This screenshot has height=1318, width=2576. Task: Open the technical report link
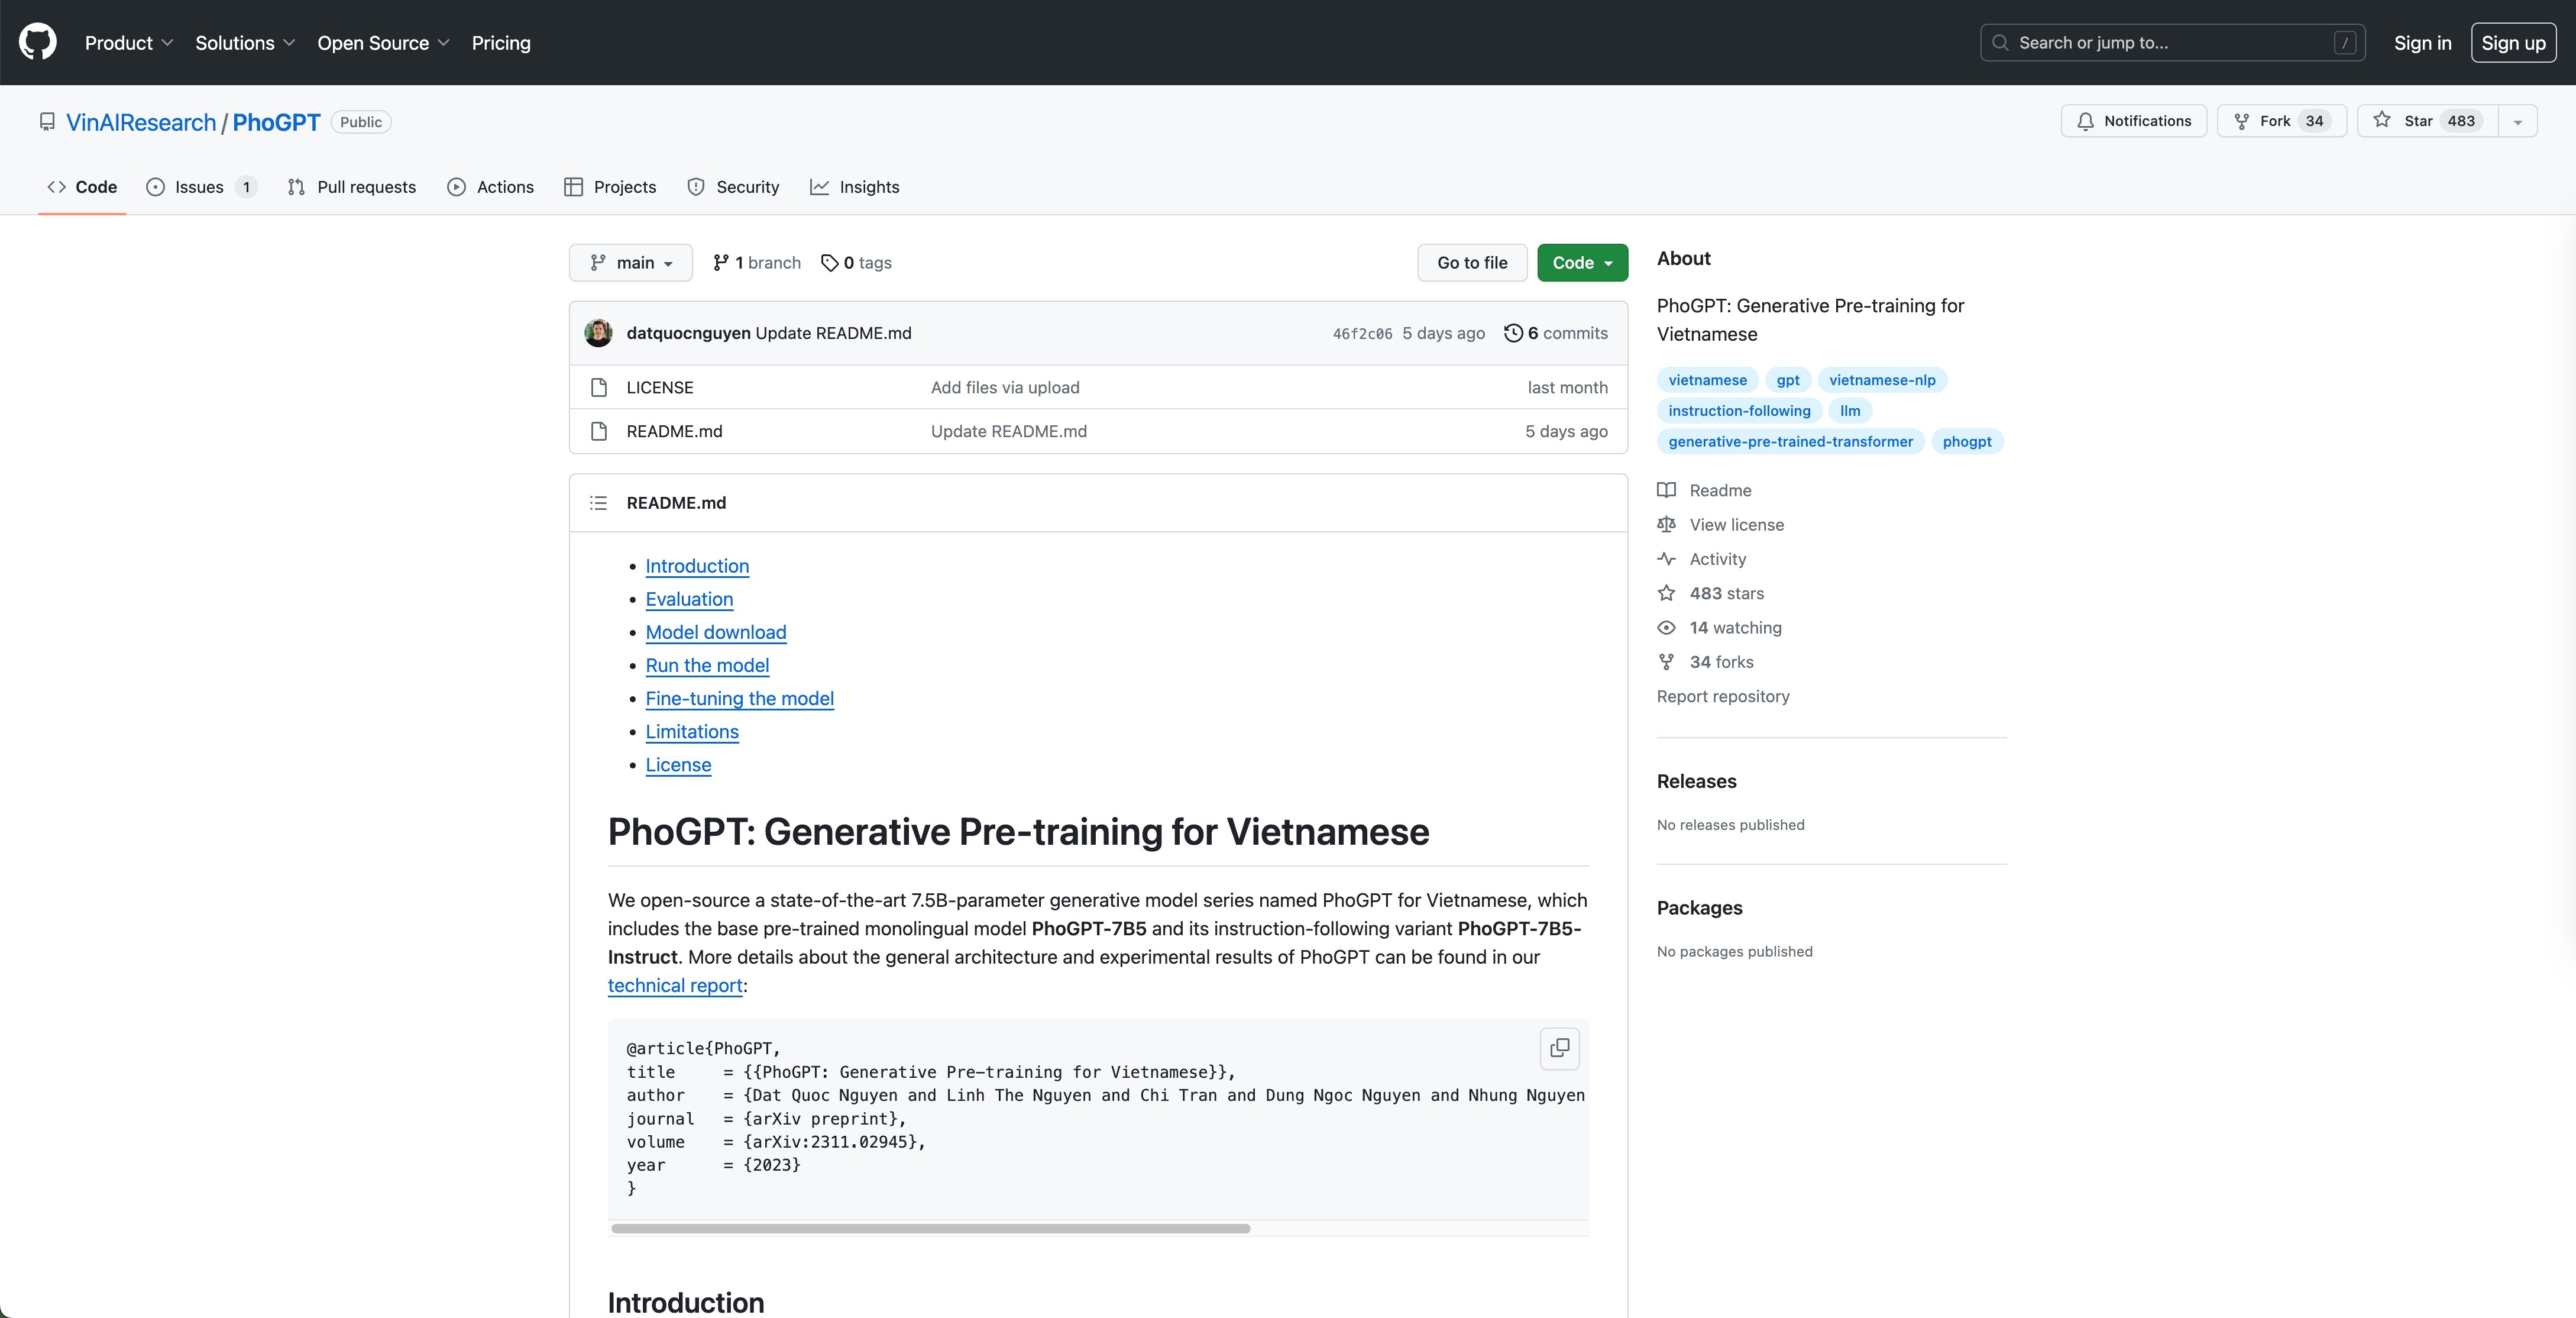tap(675, 986)
